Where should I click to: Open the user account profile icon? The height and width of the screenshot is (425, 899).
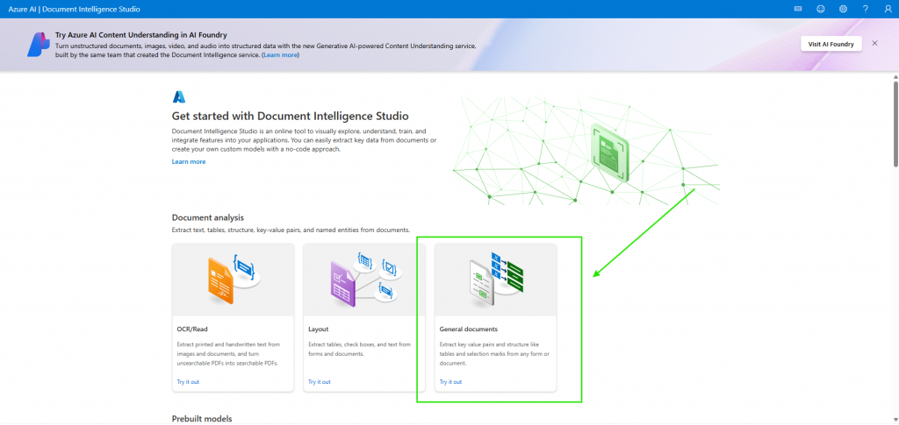pos(888,9)
